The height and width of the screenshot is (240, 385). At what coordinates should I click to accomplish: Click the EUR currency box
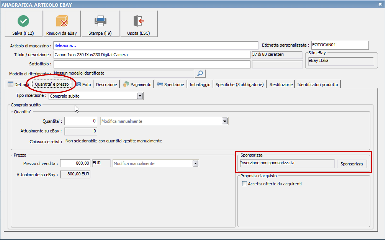[102, 163]
